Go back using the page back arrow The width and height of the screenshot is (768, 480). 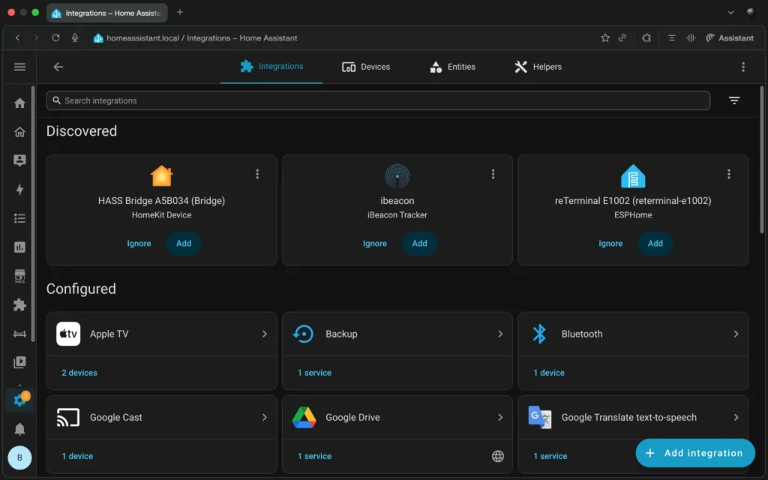58,67
